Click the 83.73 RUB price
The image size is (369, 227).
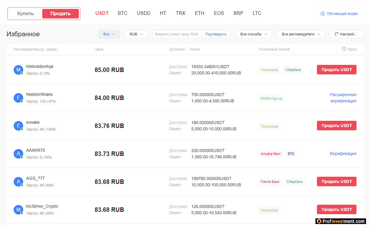109,154
